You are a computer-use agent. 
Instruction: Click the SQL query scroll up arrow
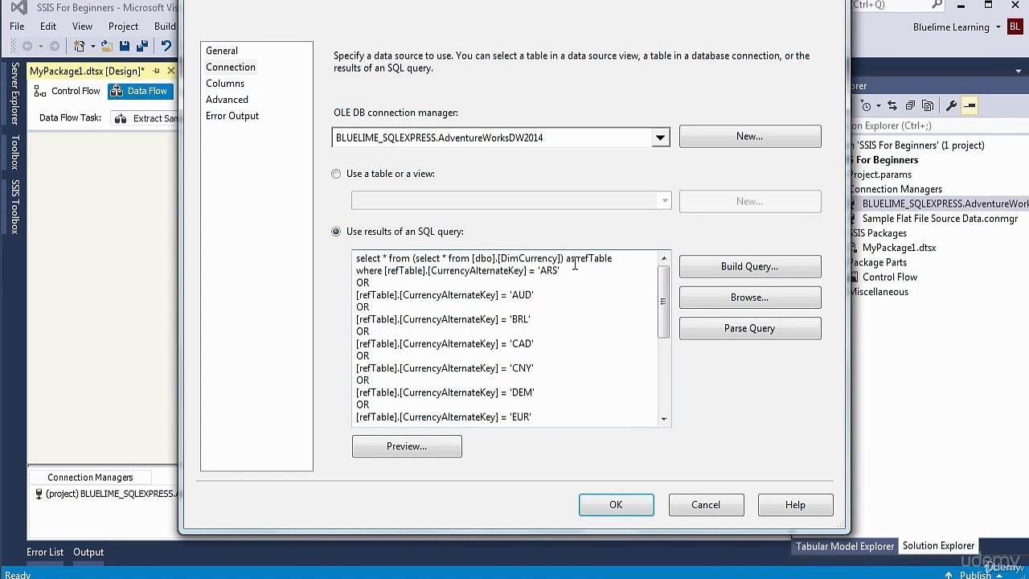pos(664,258)
